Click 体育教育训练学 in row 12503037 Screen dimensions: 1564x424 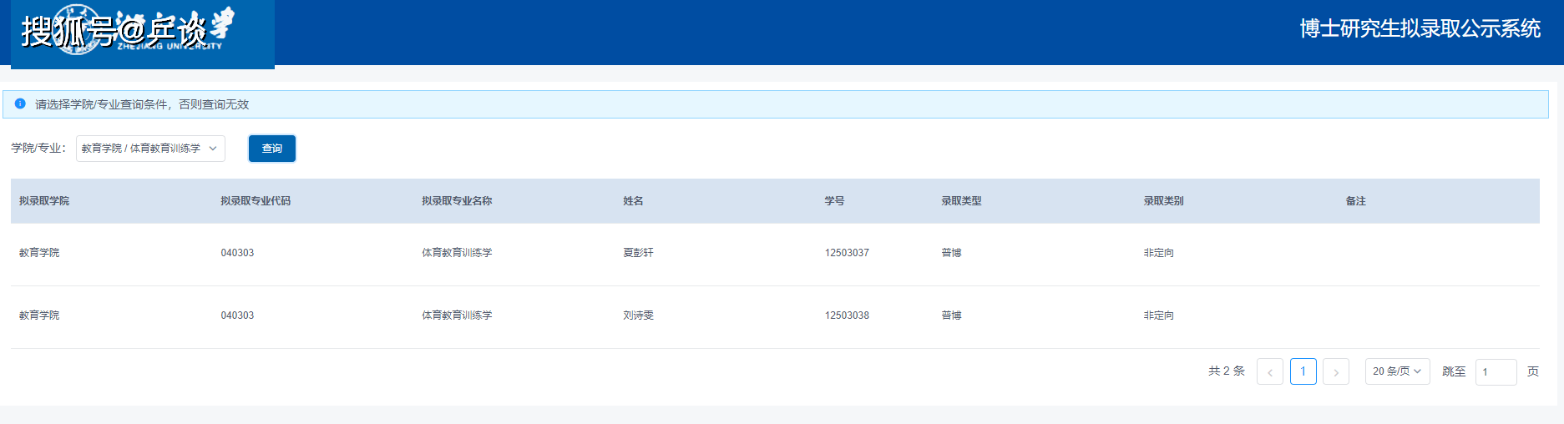tap(457, 253)
